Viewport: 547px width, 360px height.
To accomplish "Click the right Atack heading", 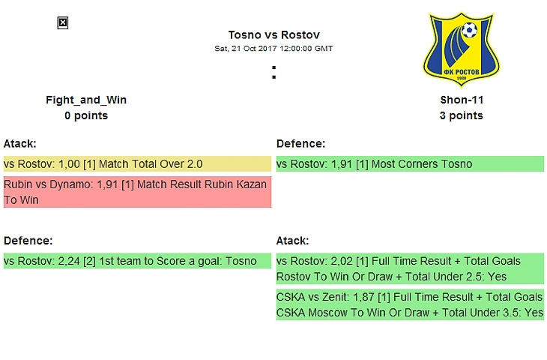I will click(x=293, y=241).
